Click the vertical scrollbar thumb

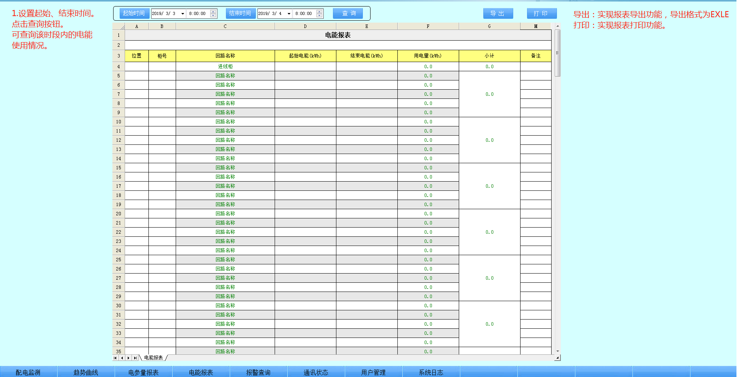tap(558, 53)
